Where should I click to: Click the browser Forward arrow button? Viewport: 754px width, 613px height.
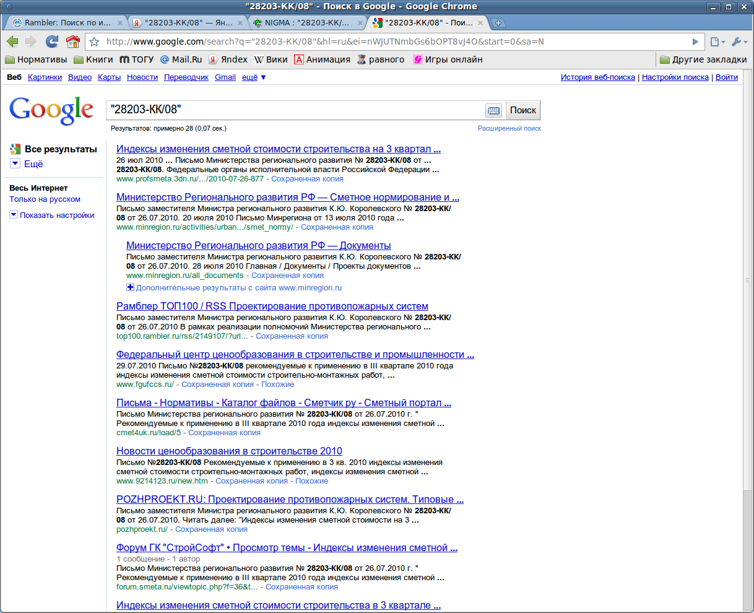(x=31, y=41)
